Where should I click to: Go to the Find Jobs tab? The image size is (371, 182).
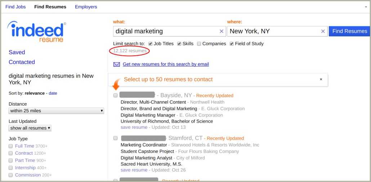point(15,7)
